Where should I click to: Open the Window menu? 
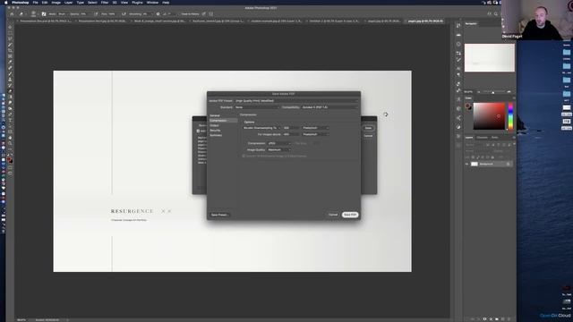point(152,3)
